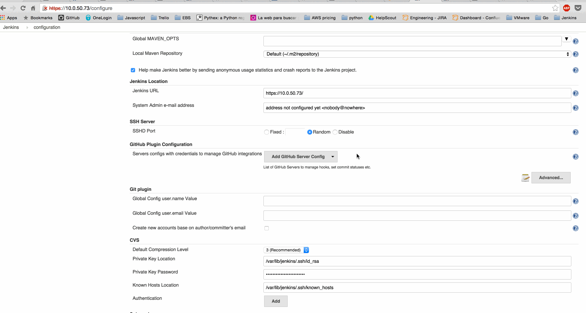Click help icon for Jenkins URL field
This screenshot has width=586, height=313.
point(575,93)
